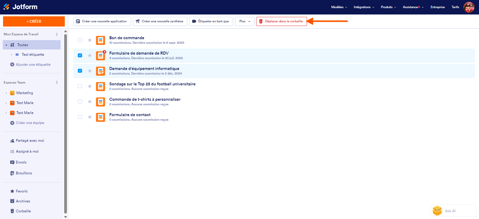Click Créer une nouvelle application

point(102,21)
